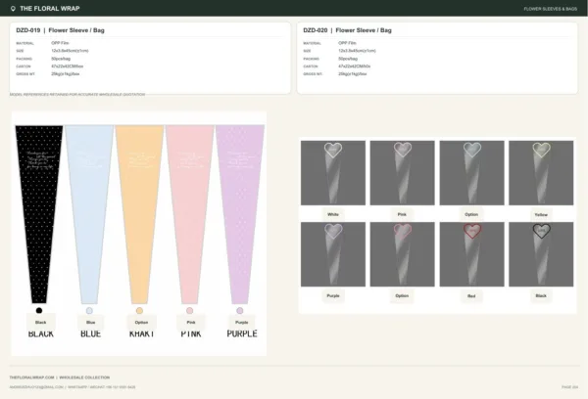Select the DZD-020 Flower Sleeve / Bag heading
The width and height of the screenshot is (588, 399).
(347, 30)
